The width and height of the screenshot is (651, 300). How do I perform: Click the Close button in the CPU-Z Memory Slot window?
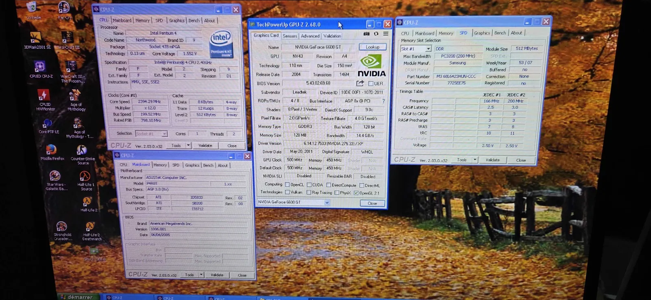pos(521,160)
